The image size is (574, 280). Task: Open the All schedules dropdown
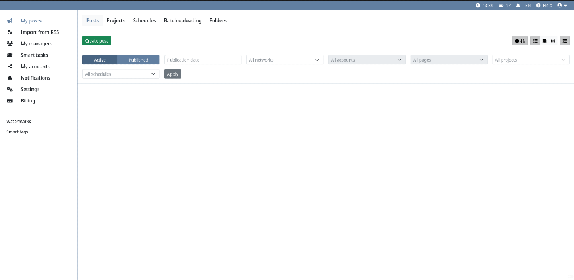click(121, 74)
